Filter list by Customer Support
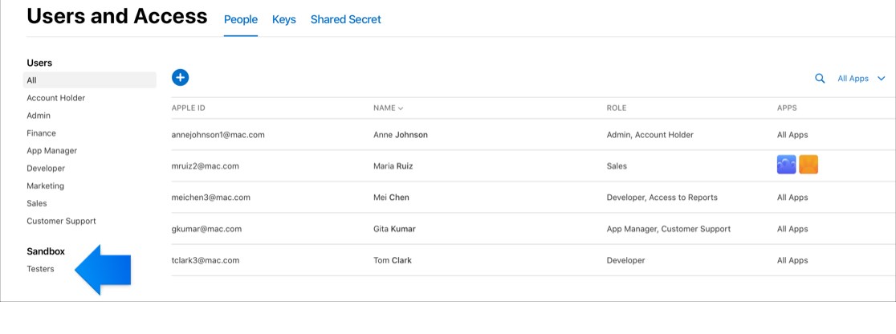The image size is (896, 334). coord(61,221)
